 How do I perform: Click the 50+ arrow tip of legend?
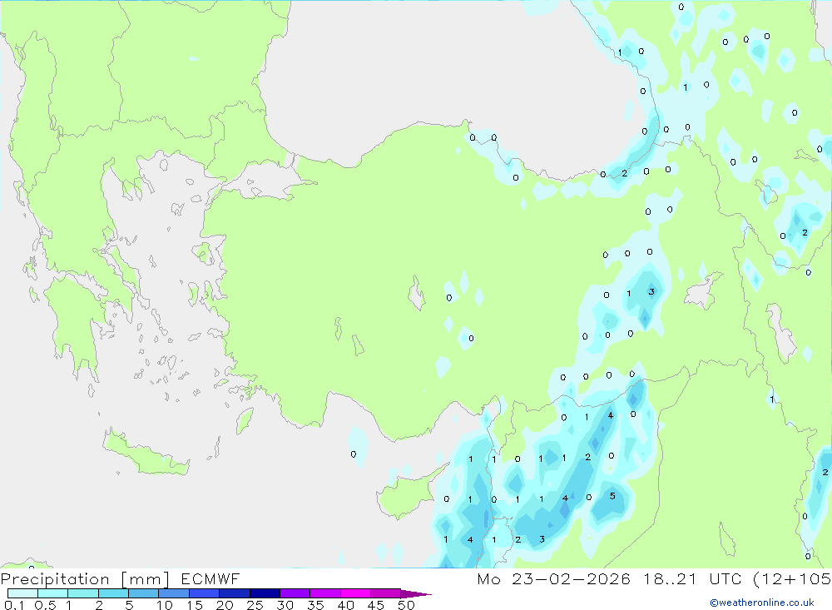[416, 593]
